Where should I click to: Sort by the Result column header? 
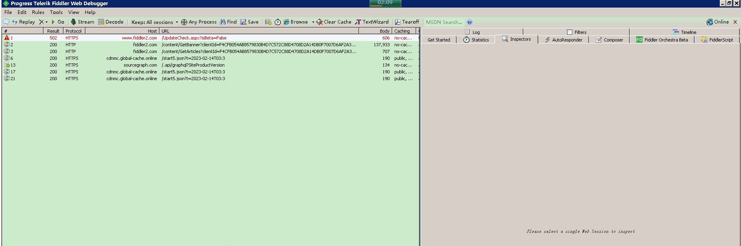pos(53,31)
